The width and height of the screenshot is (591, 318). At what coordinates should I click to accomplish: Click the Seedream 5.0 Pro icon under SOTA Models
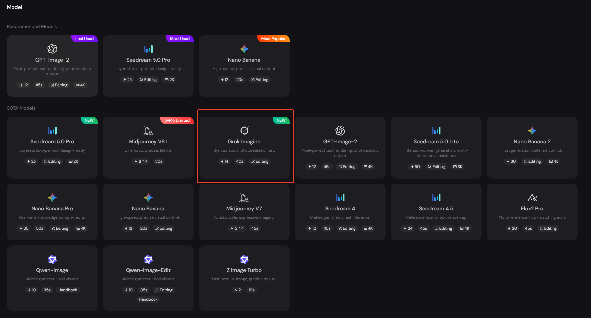52,131
